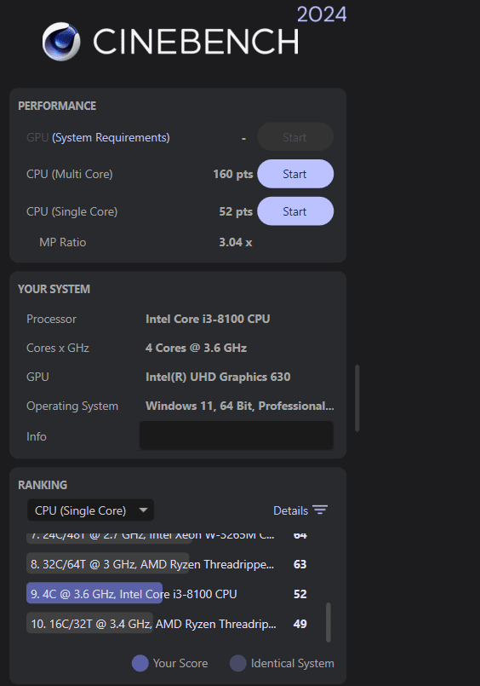Open the System Requirements link
This screenshot has height=686, width=480.
coord(111,137)
